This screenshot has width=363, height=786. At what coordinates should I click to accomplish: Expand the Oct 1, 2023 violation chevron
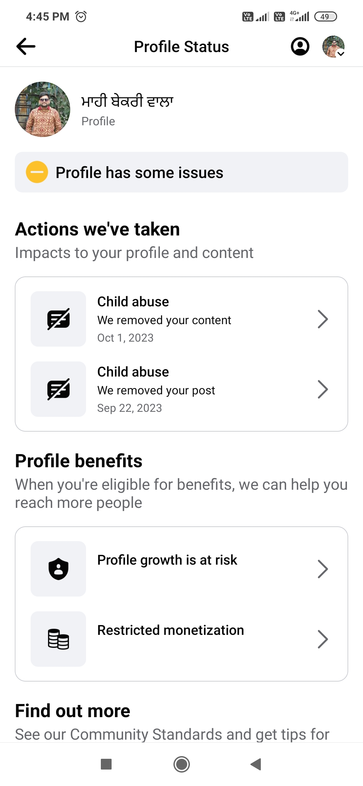pyautogui.click(x=323, y=319)
